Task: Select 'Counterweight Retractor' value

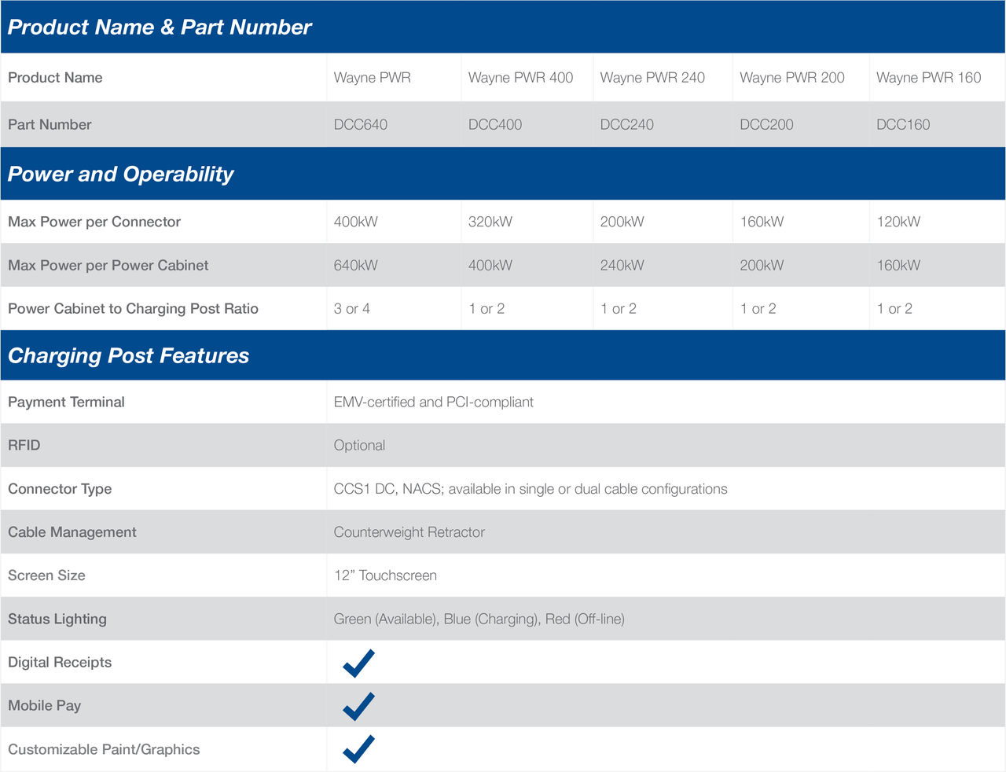Action: 409,532
